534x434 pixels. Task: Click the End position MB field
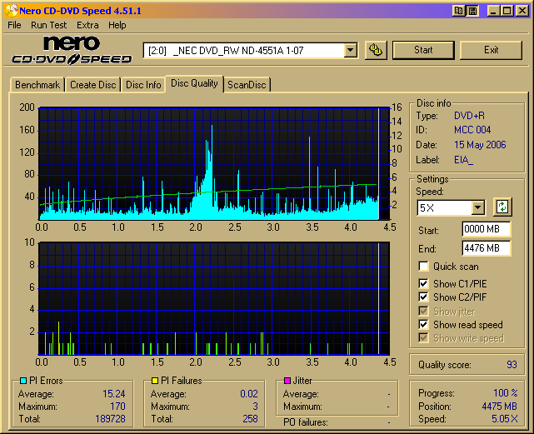486,248
